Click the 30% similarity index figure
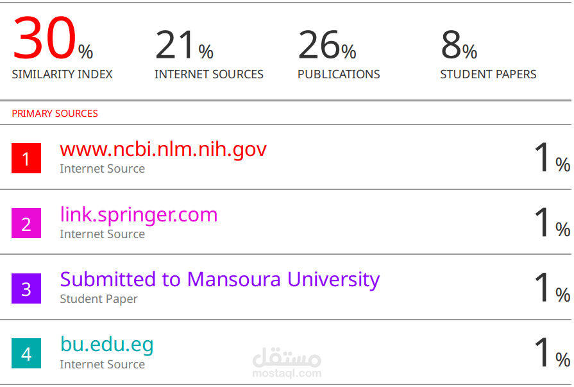This screenshot has width=574, height=387. (53, 40)
